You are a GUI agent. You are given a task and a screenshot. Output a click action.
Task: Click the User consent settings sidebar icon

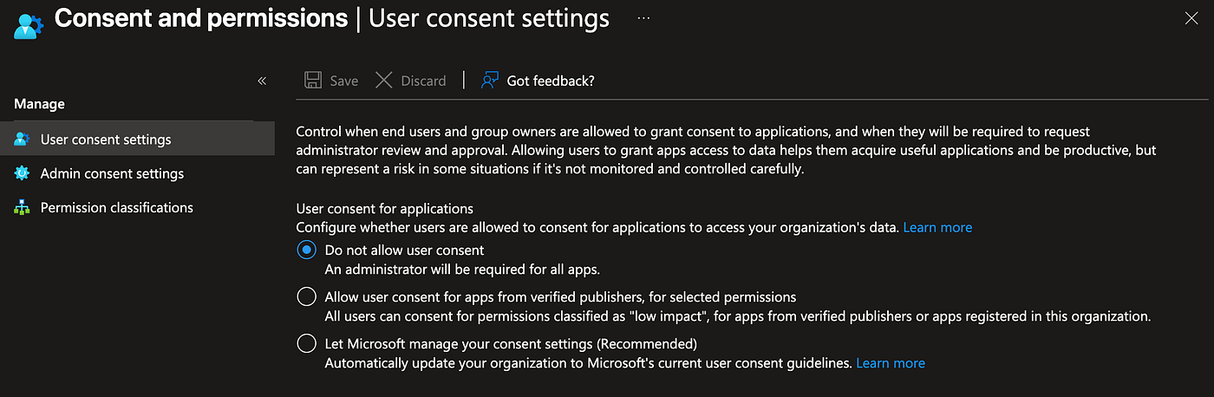point(23,140)
